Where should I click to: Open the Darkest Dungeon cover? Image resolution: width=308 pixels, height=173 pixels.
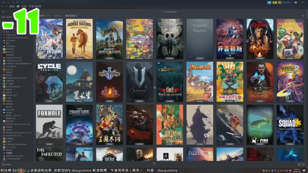pos(139,125)
